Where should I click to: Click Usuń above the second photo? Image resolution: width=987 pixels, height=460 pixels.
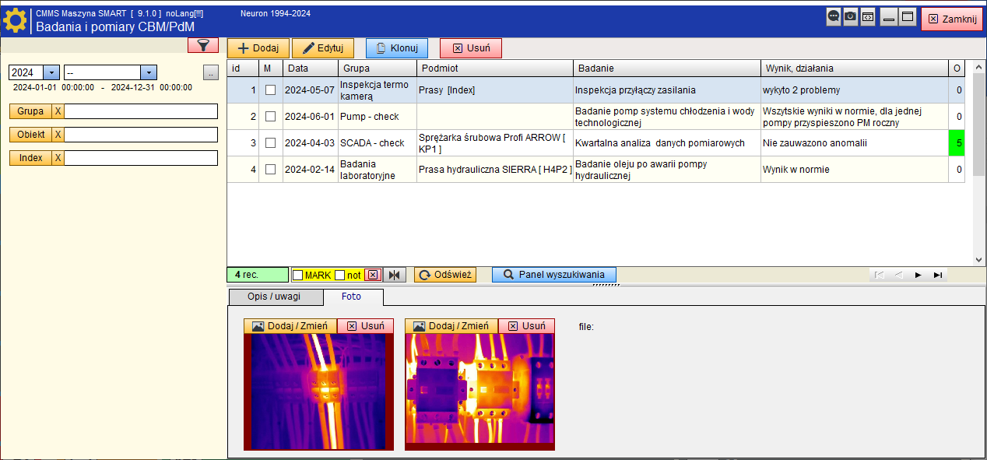[x=527, y=326]
